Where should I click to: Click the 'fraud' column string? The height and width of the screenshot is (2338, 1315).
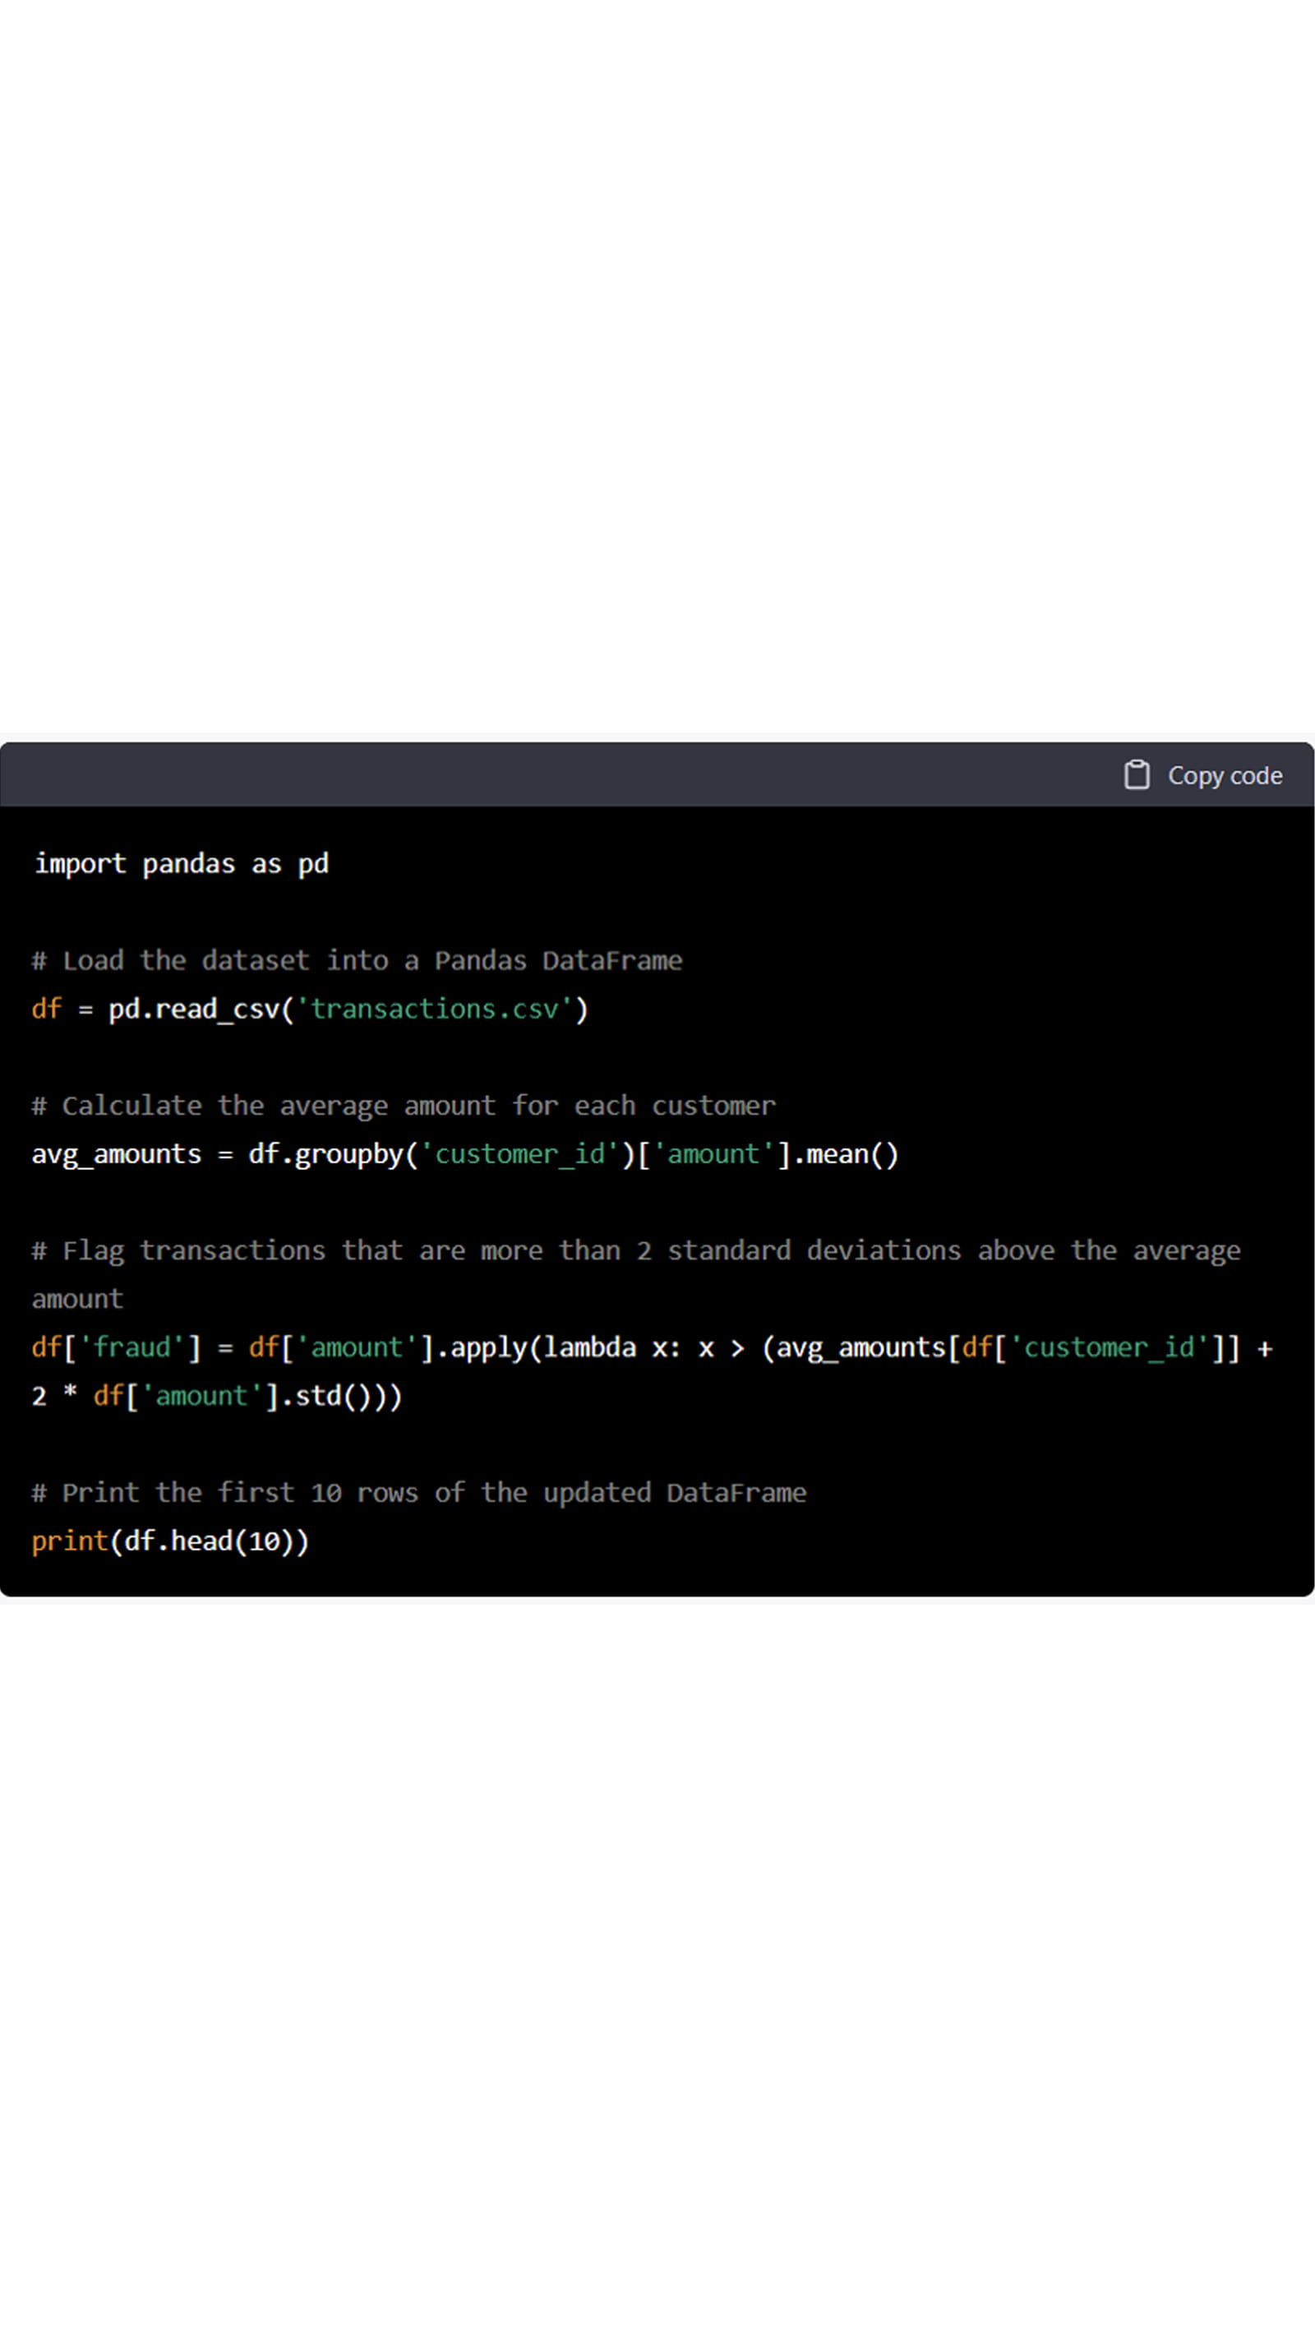click(132, 1347)
